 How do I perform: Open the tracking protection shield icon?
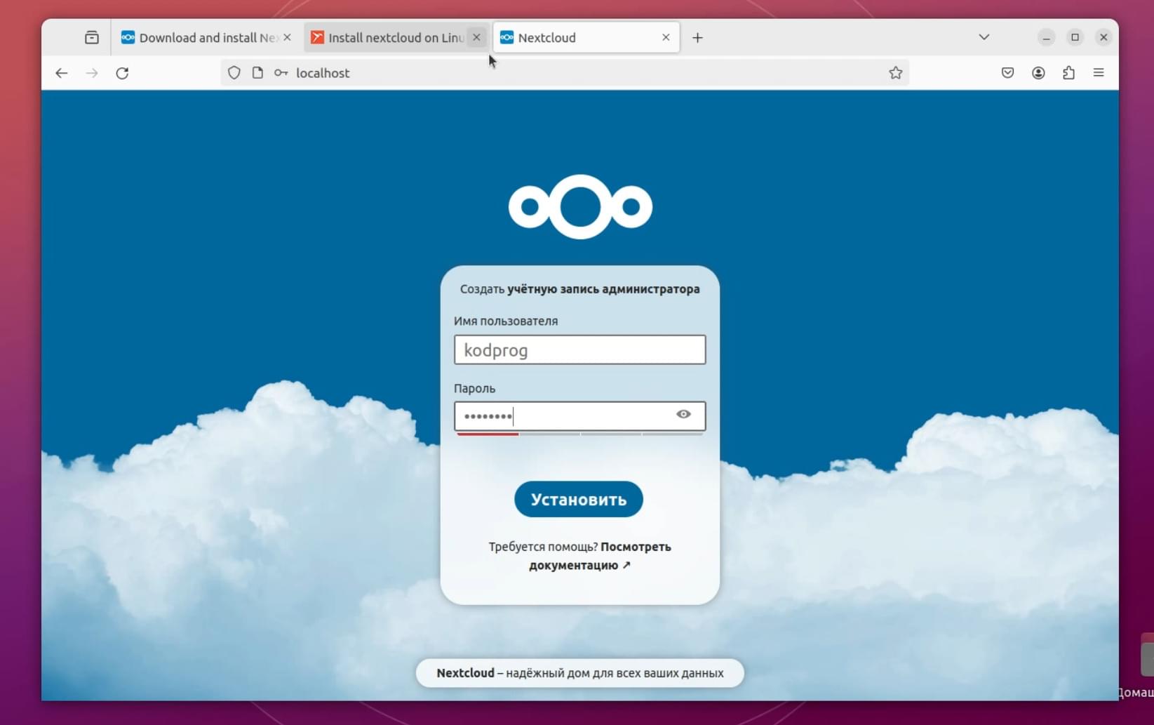tap(234, 73)
